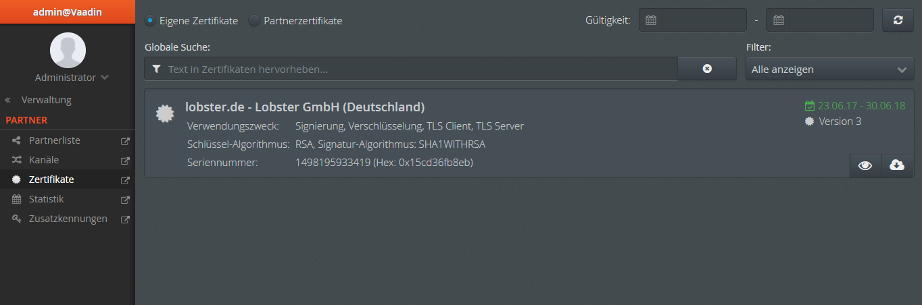Image resolution: width=922 pixels, height=305 pixels.
Task: Go to Zusatzkennungen in the sidebar
Action: click(68, 219)
